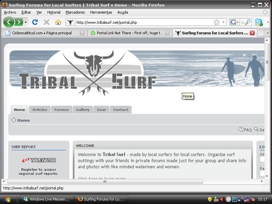
Task: Expand the address bar URL history dropdown
Action: point(223,22)
